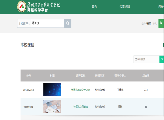The image size is (164, 120).
Task: Open the 本校课程 search scope dropdown
Action: point(24,24)
